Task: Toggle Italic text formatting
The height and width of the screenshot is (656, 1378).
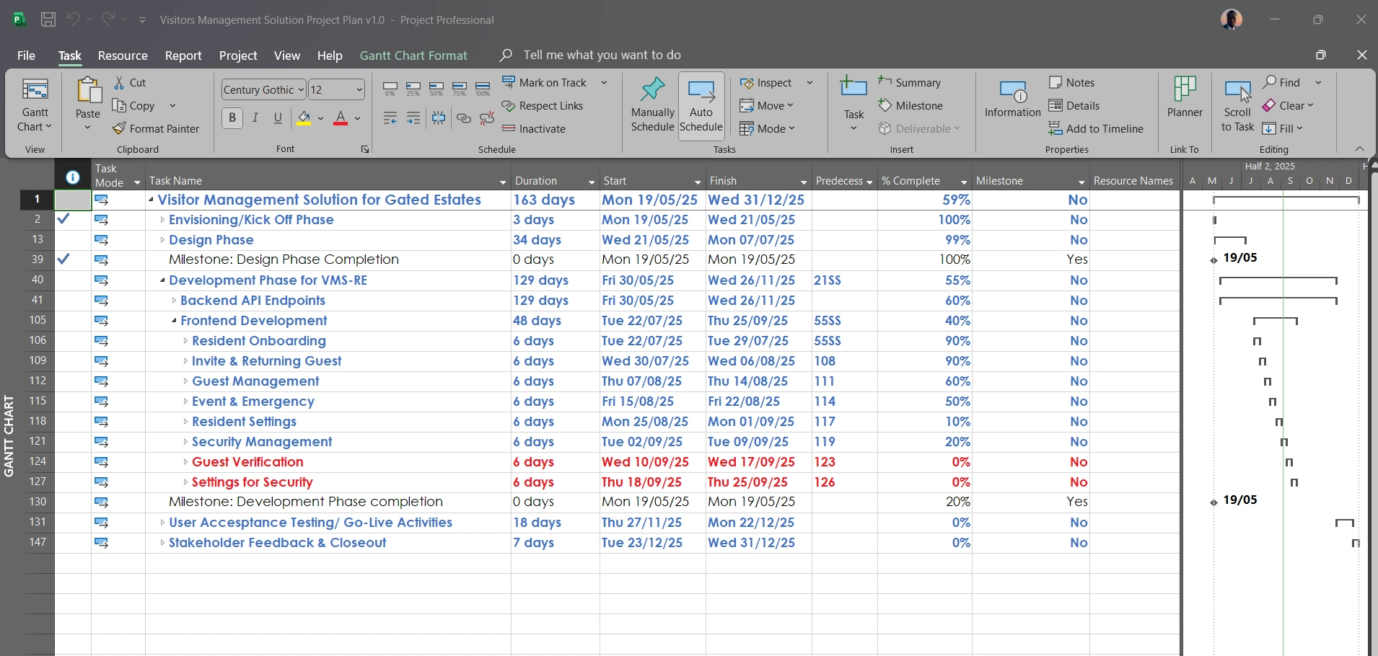Action: tap(255, 118)
